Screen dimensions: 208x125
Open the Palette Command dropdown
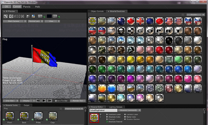click(74, 109)
